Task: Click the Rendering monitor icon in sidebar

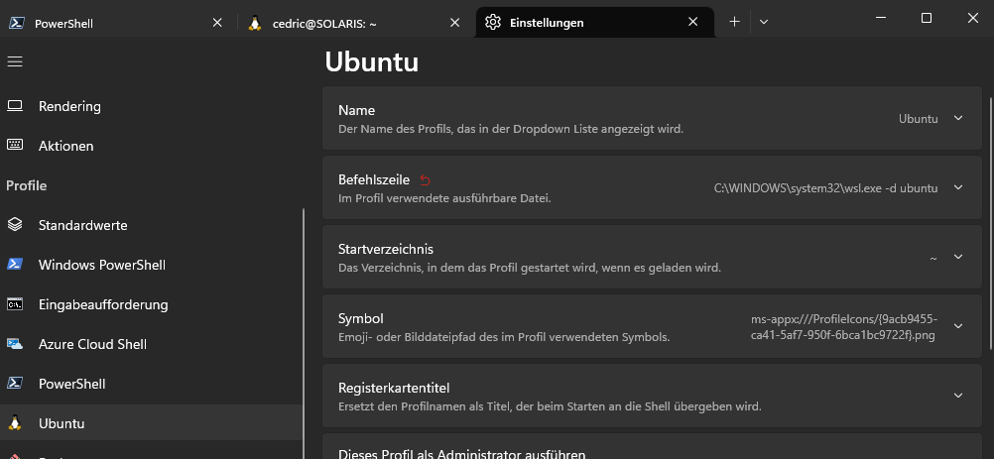Action: 15,106
